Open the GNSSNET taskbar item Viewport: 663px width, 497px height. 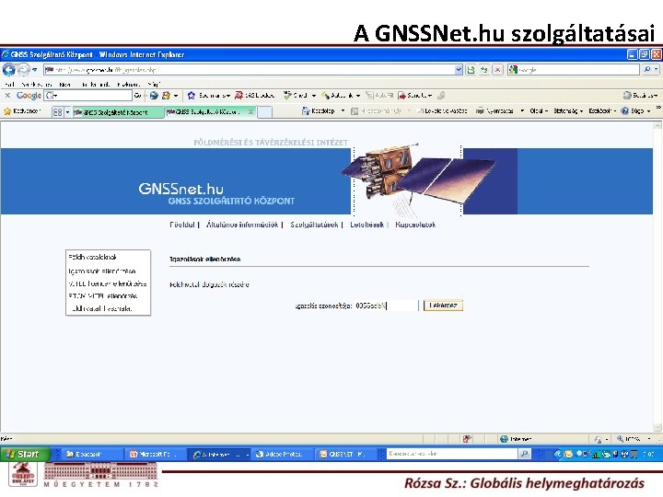[346, 454]
